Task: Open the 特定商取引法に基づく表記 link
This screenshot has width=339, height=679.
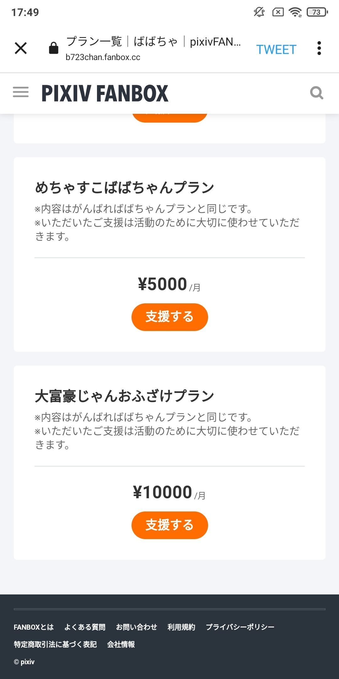Action: pos(55,644)
